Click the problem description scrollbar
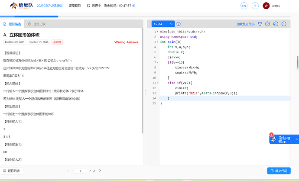 click(x=143, y=81)
